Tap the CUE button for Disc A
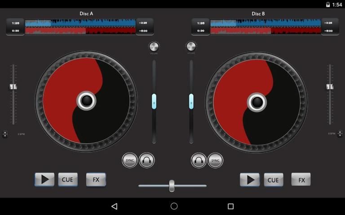Image resolution: width=345 pixels, height=215 pixels. point(67,180)
